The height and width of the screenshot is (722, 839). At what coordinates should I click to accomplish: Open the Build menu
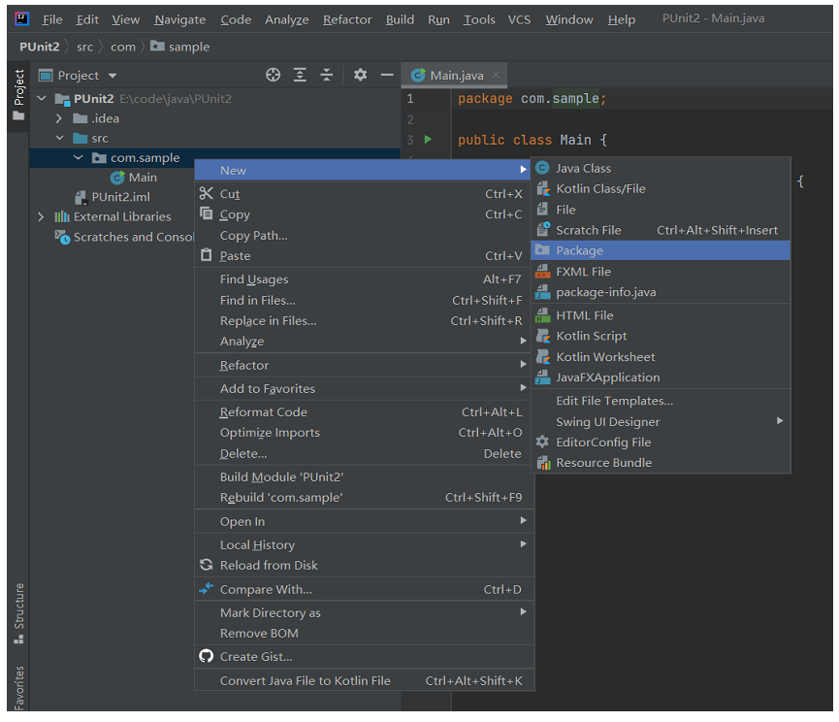(400, 19)
